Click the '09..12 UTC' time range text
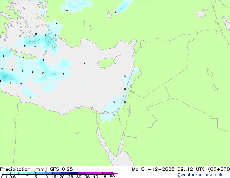The height and width of the screenshot is (178, 230). 191,169
